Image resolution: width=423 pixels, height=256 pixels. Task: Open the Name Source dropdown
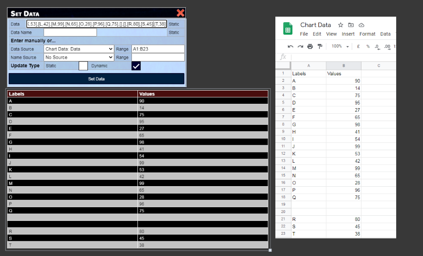pyautogui.click(x=79, y=57)
